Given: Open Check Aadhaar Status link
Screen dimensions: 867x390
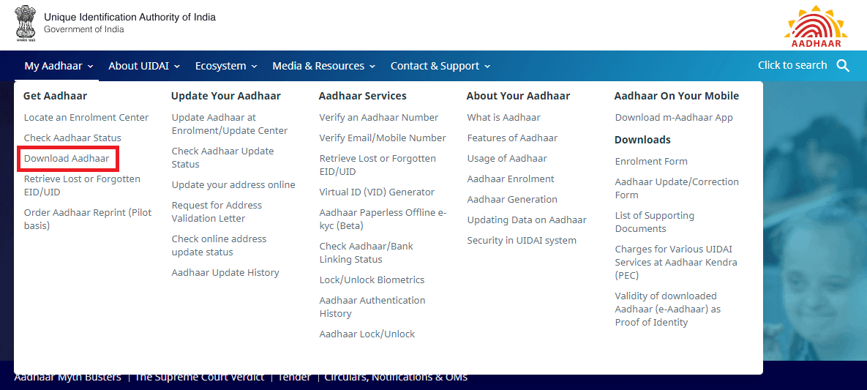Looking at the screenshot, I should 72,138.
